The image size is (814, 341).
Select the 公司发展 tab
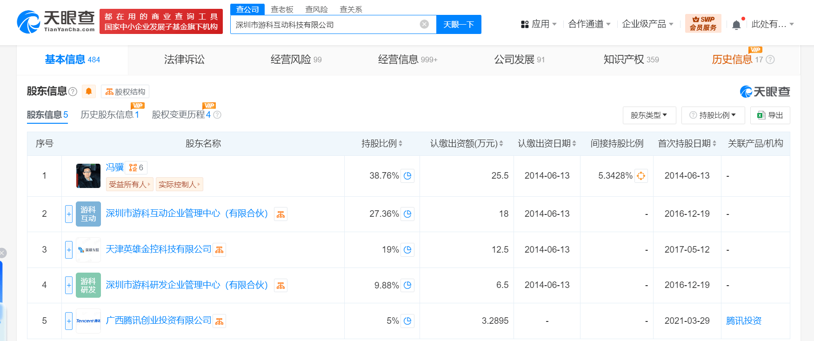[x=519, y=60]
